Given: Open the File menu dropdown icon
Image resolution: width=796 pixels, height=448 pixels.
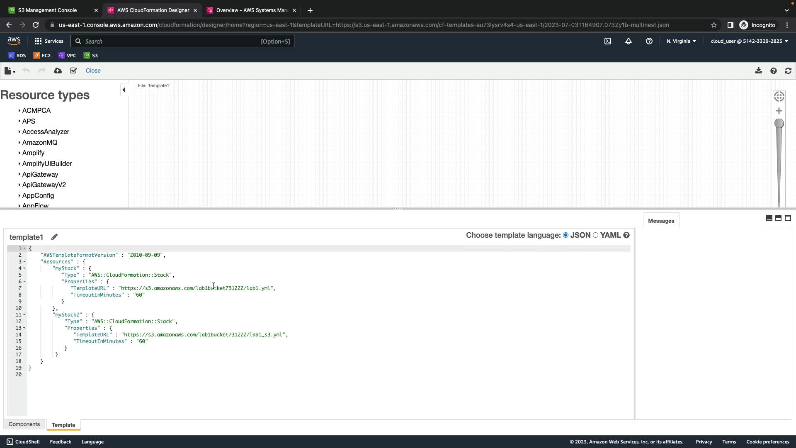Looking at the screenshot, I should pos(9,71).
